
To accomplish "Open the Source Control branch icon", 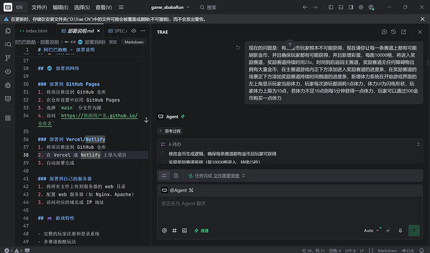I will coord(8,58).
